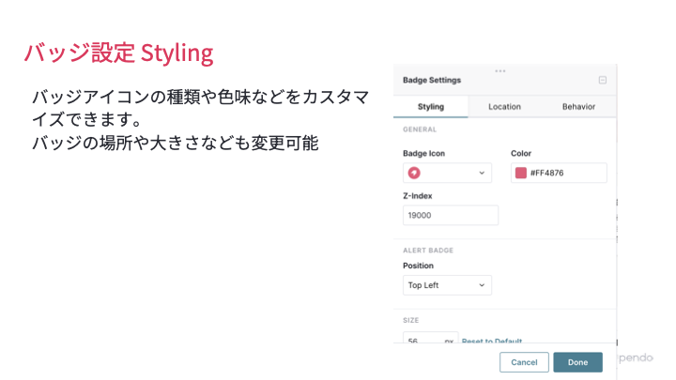
Task: Click the pink badge icon preview
Action: (414, 173)
